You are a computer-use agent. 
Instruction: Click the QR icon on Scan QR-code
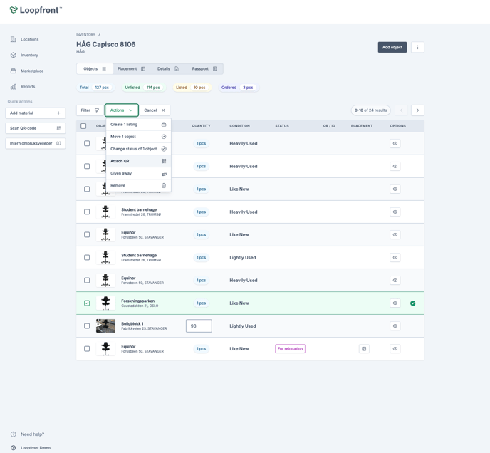[58, 128]
